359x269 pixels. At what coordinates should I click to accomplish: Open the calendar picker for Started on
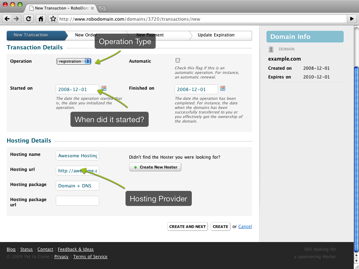pos(104,88)
